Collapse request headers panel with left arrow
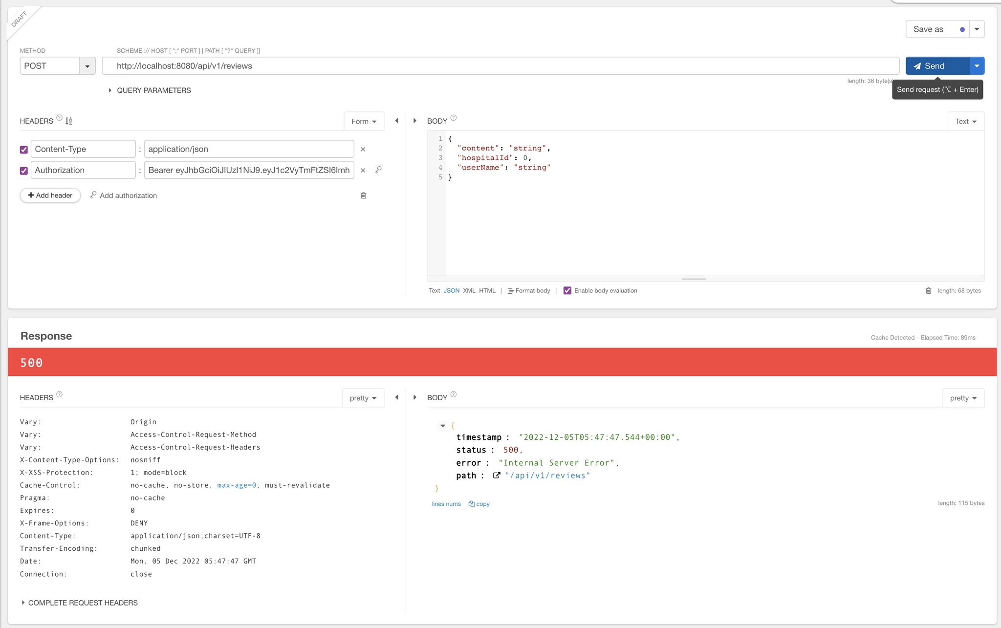Image resolution: width=1001 pixels, height=628 pixels. point(397,121)
